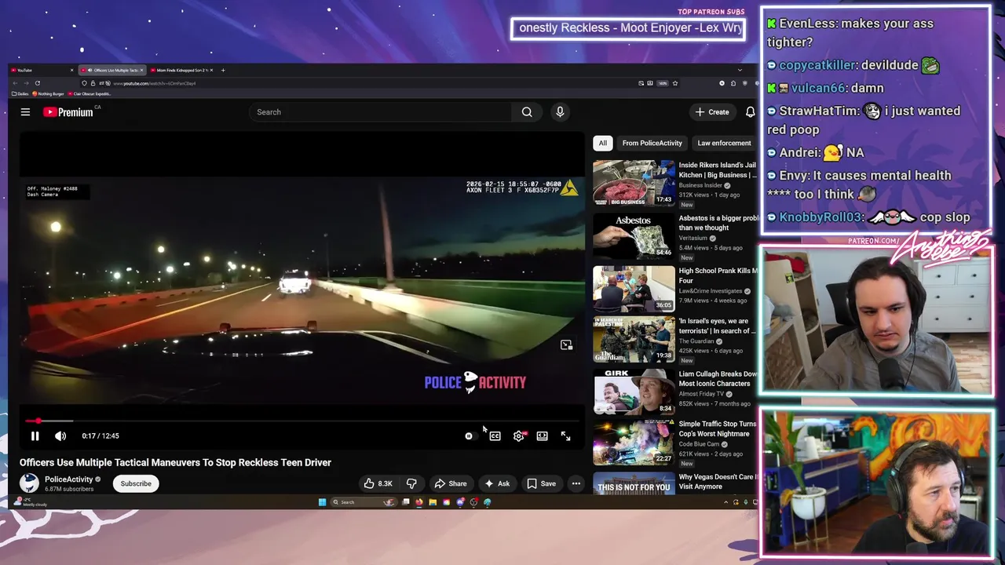
Task: Like the video with 8.3K likes
Action: pos(378,483)
